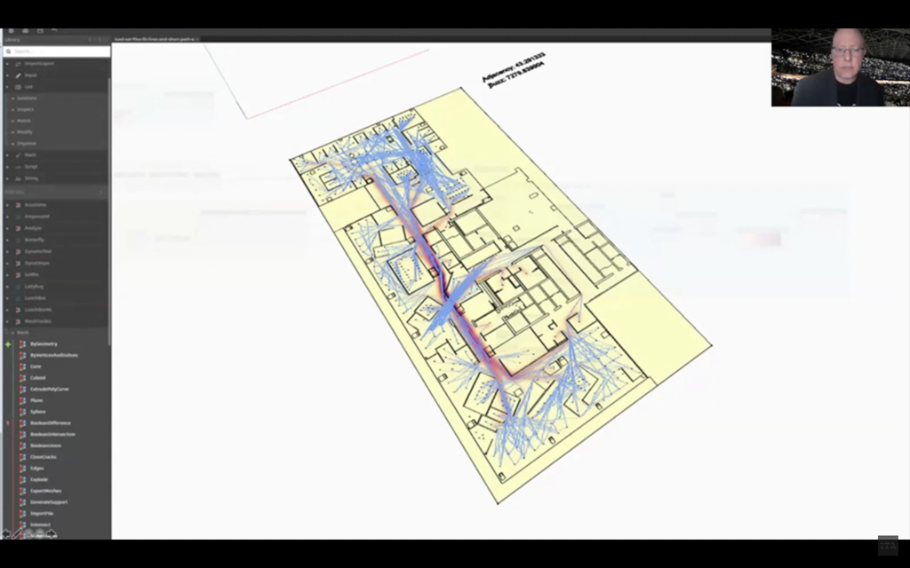Image resolution: width=910 pixels, height=568 pixels.
Task: Click the ExtrudePolyCurve node icon
Action: pos(22,390)
